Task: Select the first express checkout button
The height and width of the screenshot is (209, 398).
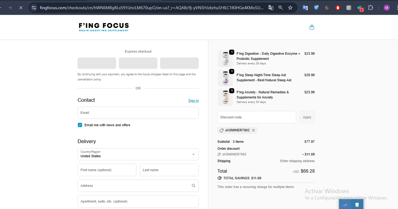Action: point(97,63)
